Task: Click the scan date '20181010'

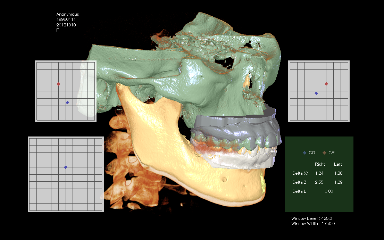Action: click(66, 25)
